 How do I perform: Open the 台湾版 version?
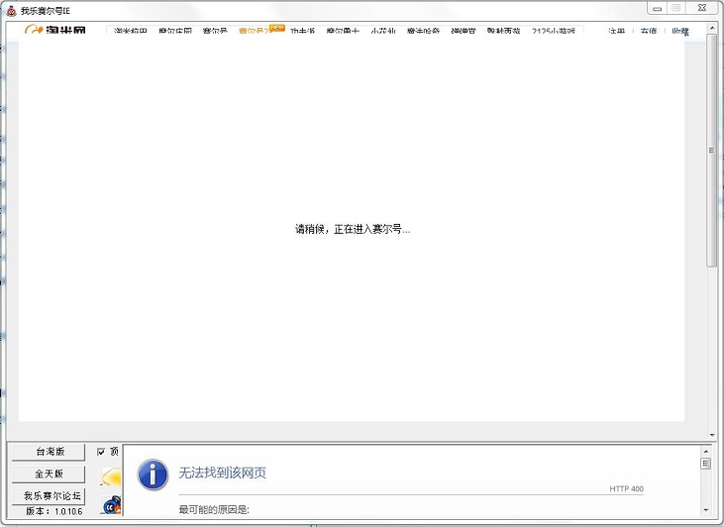click(x=49, y=452)
